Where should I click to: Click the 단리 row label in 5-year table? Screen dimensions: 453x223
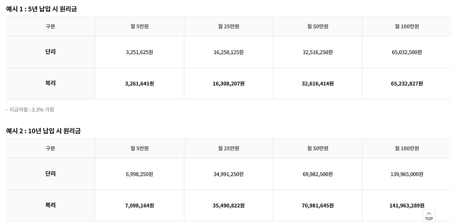51,52
